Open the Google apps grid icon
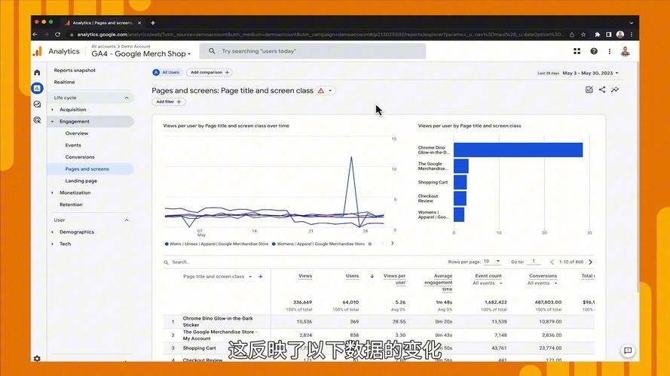This screenshot has height=376, width=670. click(x=577, y=51)
